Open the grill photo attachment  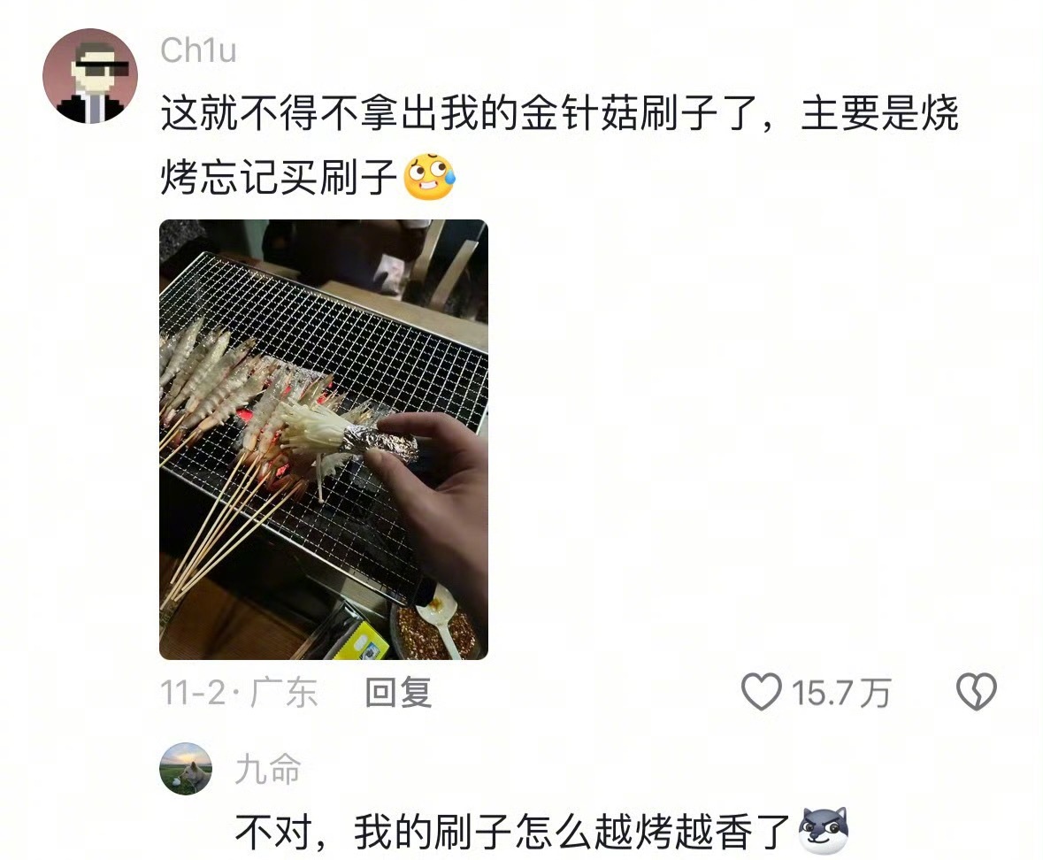pyautogui.click(x=324, y=440)
